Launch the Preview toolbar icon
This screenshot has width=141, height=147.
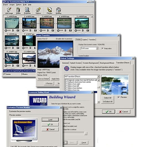[49, 10]
